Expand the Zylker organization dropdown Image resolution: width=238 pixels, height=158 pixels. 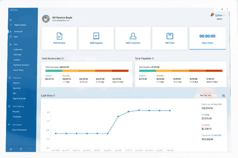(220, 15)
